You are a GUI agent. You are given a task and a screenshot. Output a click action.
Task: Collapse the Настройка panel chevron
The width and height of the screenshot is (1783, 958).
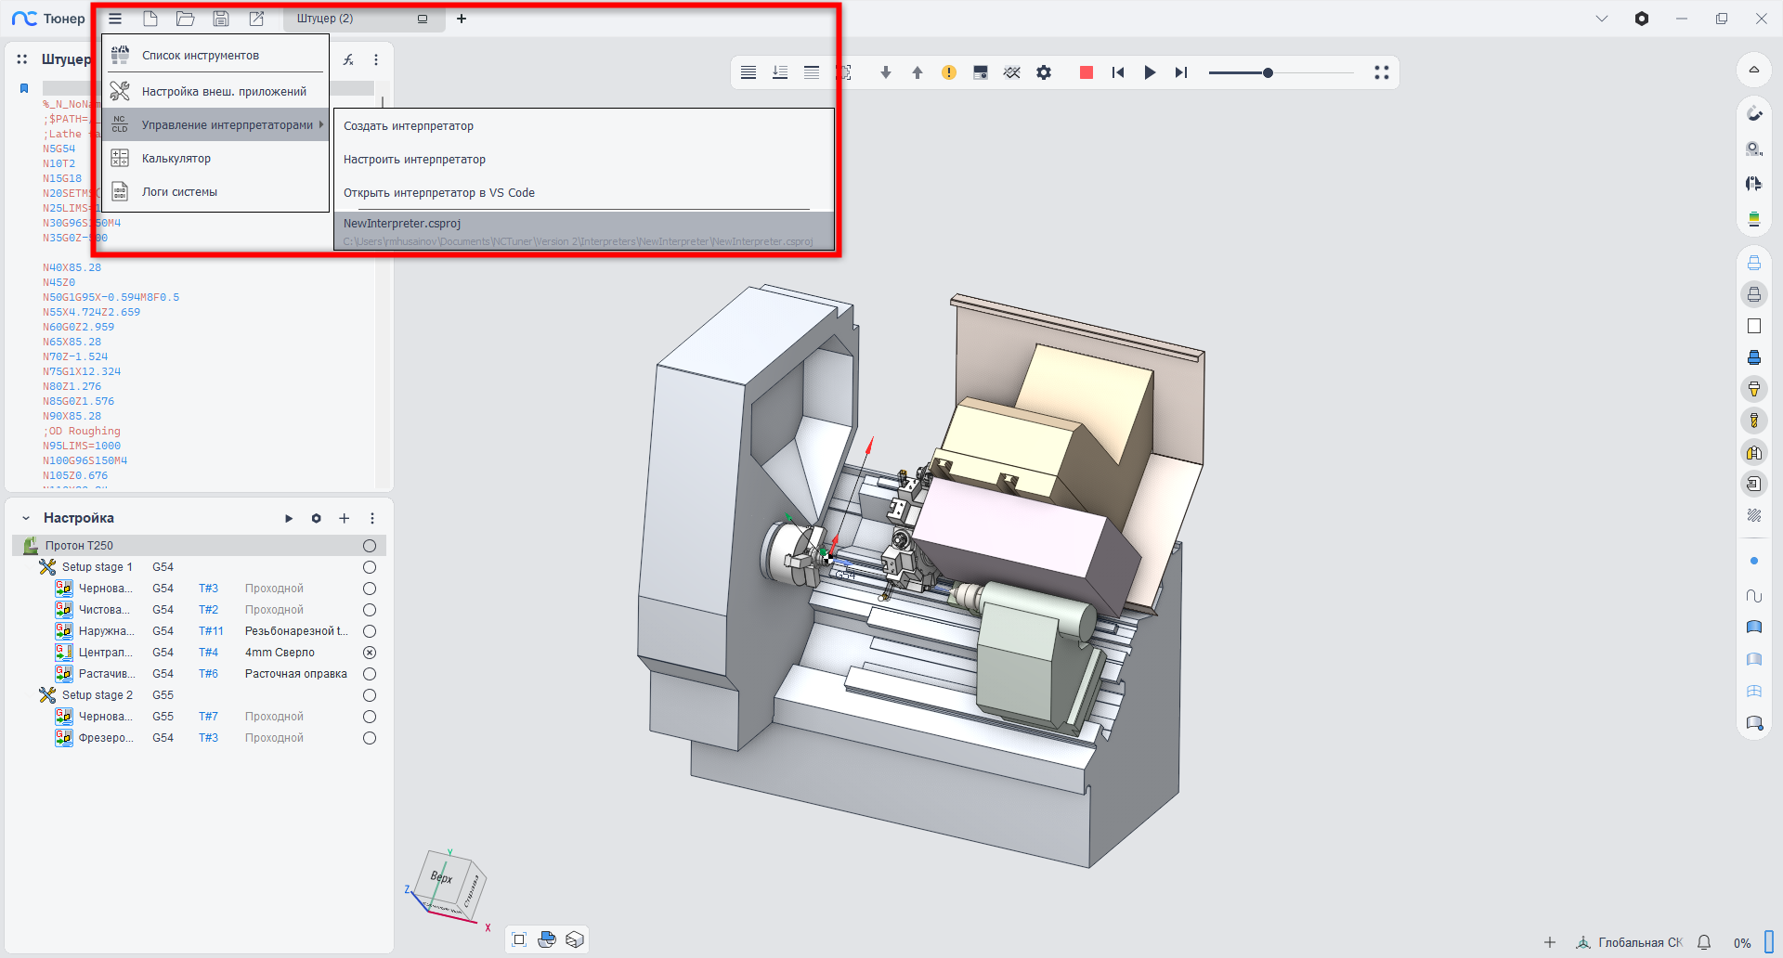pos(26,518)
